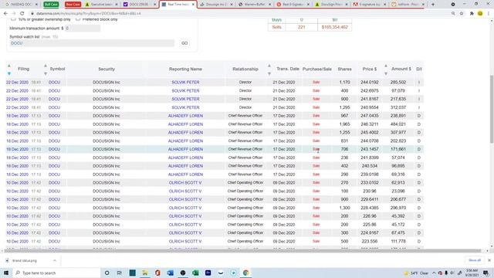Click the GO button

pos(184,43)
